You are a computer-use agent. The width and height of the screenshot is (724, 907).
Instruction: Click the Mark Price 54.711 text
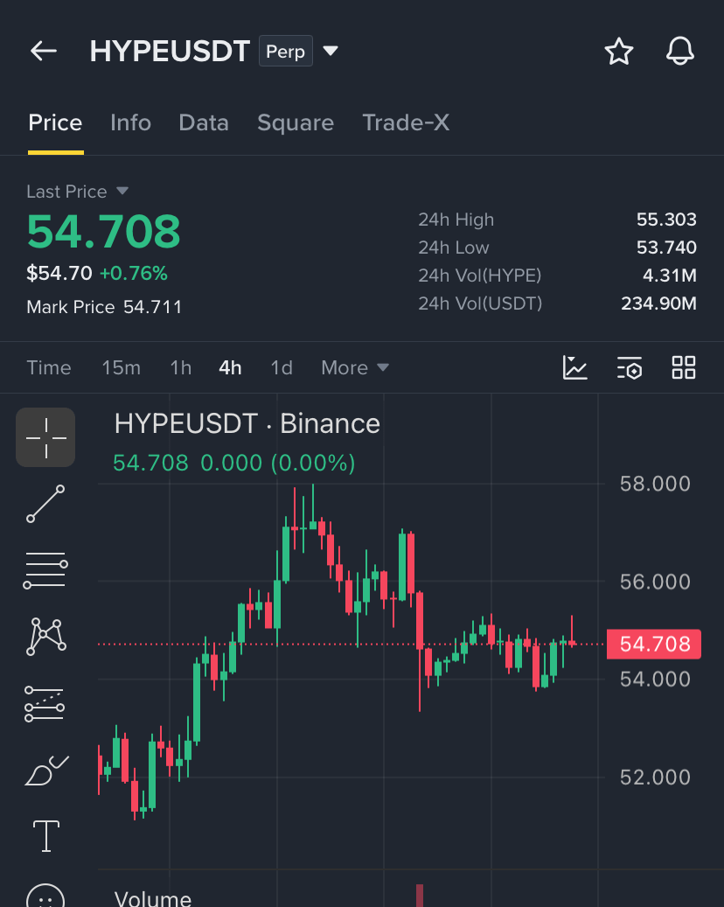pos(104,307)
